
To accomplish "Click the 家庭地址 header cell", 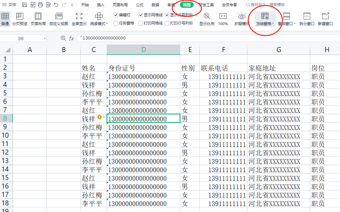I will 279,68.
